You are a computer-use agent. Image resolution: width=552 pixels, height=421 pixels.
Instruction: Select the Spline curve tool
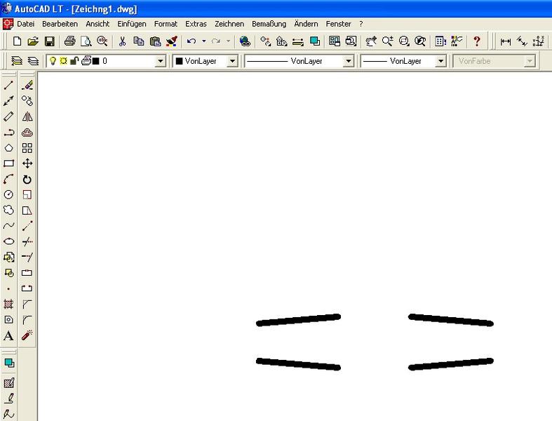point(8,225)
